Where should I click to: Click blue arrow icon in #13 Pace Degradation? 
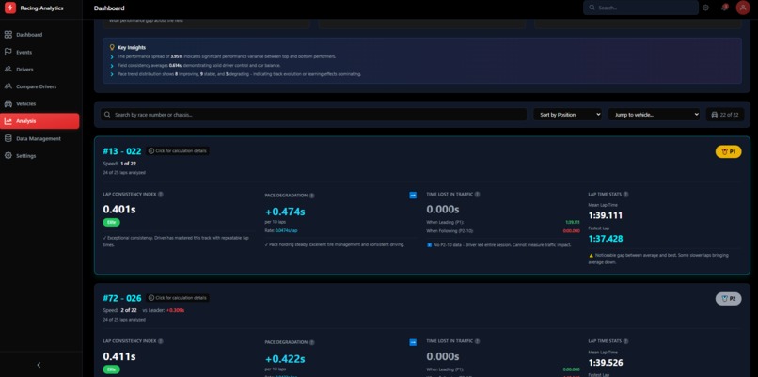coord(413,196)
